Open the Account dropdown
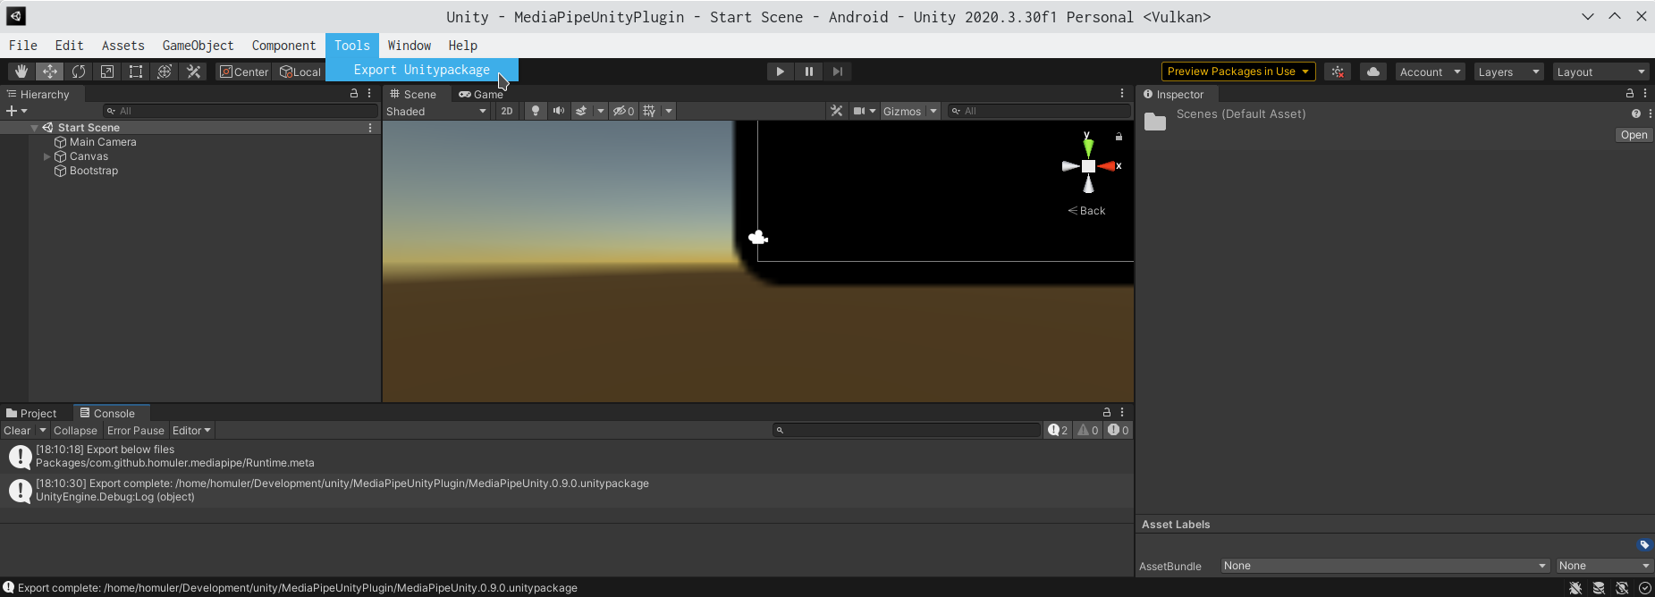Image resolution: width=1655 pixels, height=597 pixels. point(1430,71)
